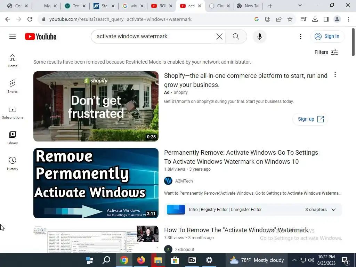Image resolution: width=356 pixels, height=267 pixels.
Task: Open Chrome downloads icon
Action: [x=315, y=19]
